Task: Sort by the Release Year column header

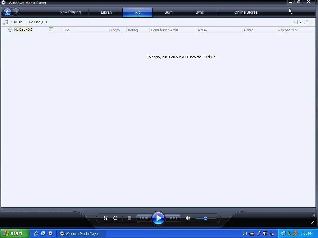Action: [294, 30]
